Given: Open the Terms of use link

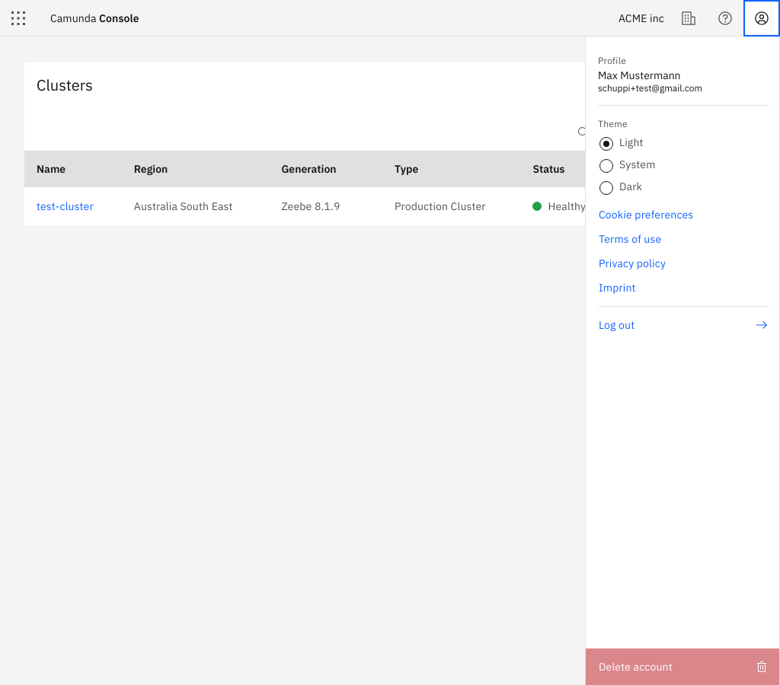Looking at the screenshot, I should 629,239.
